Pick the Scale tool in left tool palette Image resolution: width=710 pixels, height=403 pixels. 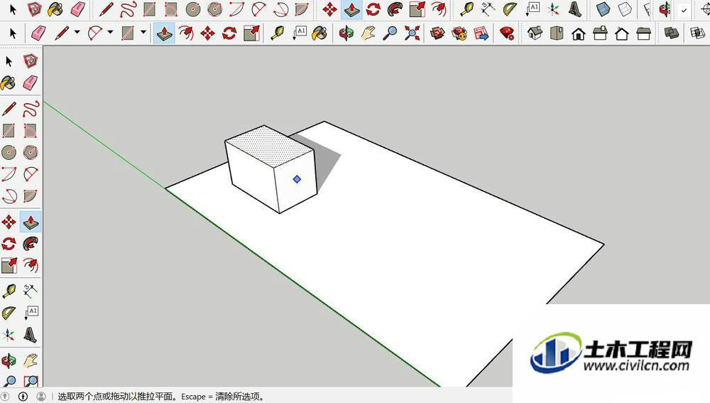9,266
